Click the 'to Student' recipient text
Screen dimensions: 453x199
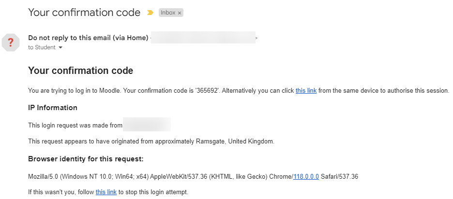pos(42,48)
